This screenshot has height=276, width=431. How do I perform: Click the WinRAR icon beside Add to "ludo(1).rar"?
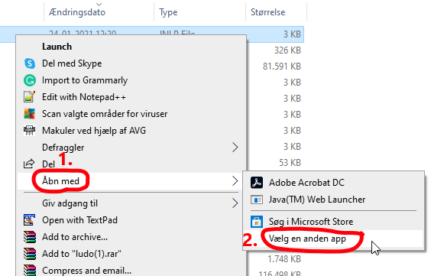(x=29, y=254)
